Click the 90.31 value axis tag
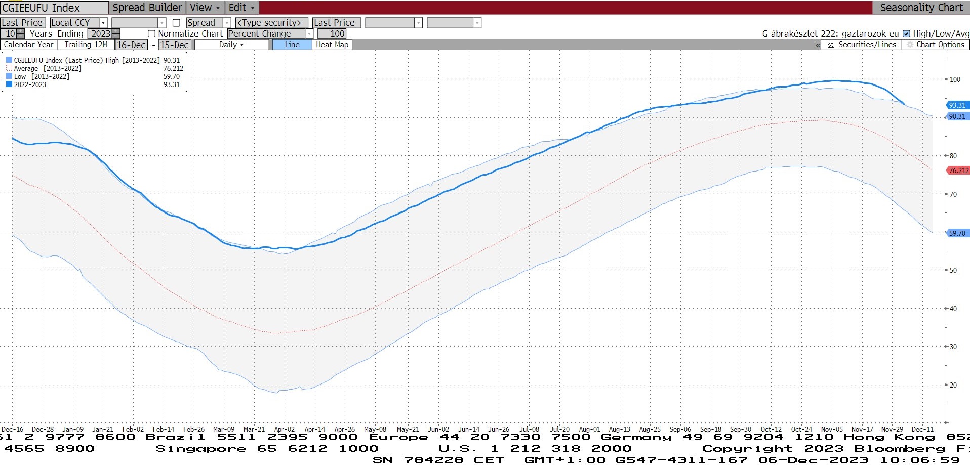 click(957, 116)
